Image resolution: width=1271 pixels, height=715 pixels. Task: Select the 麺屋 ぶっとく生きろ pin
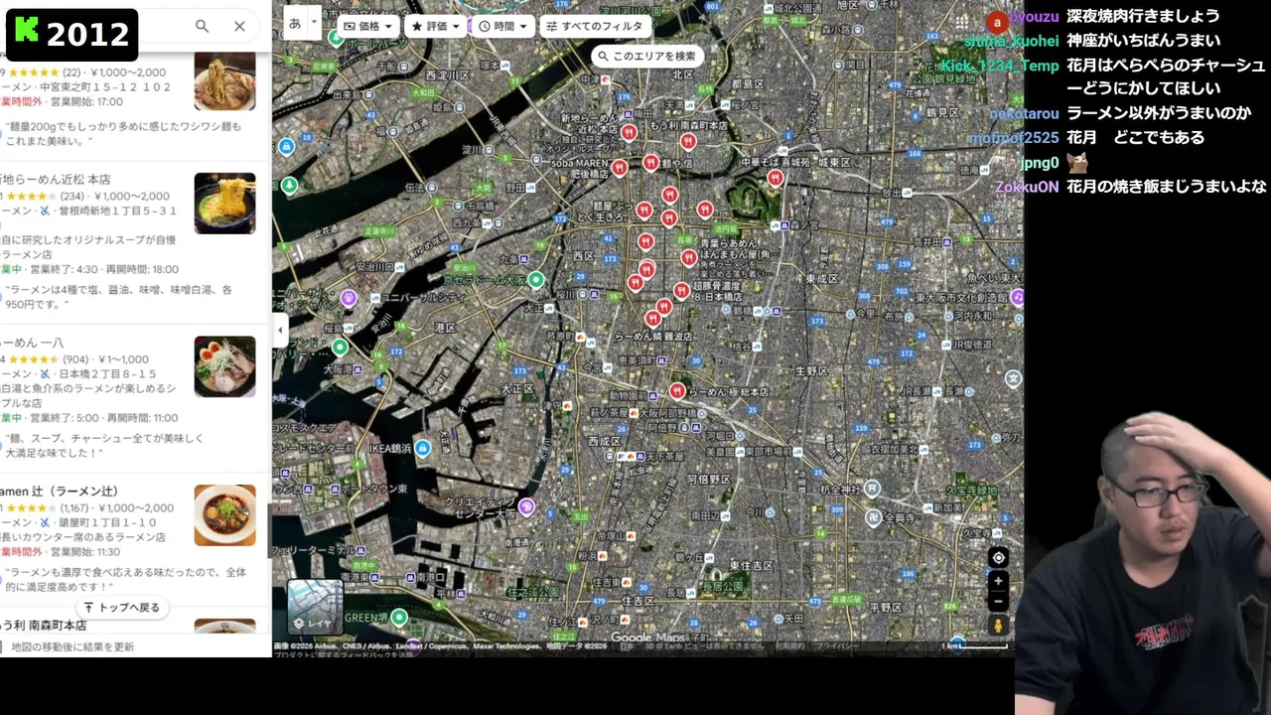(x=643, y=211)
